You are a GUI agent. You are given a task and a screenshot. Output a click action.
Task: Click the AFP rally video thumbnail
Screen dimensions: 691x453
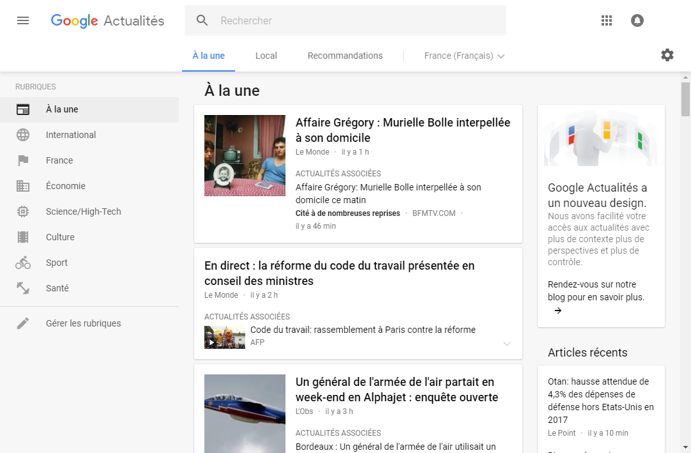(224, 337)
